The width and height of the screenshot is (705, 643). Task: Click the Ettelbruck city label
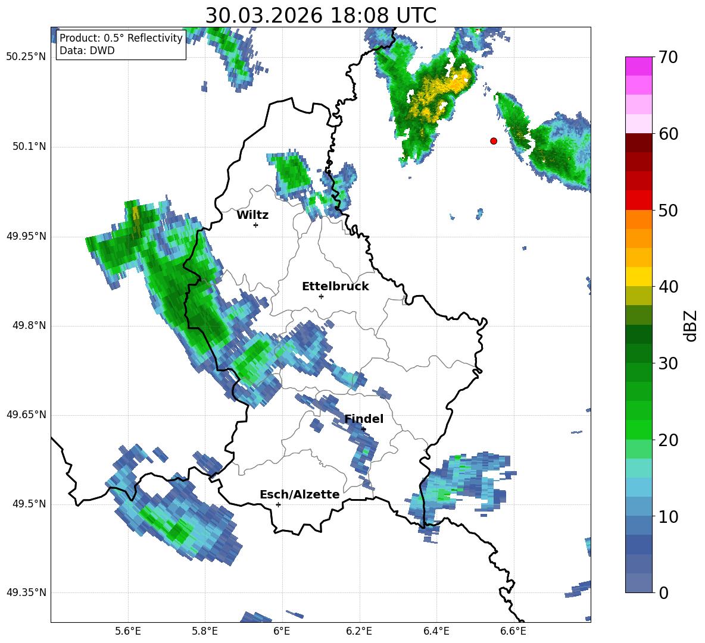[335, 287]
